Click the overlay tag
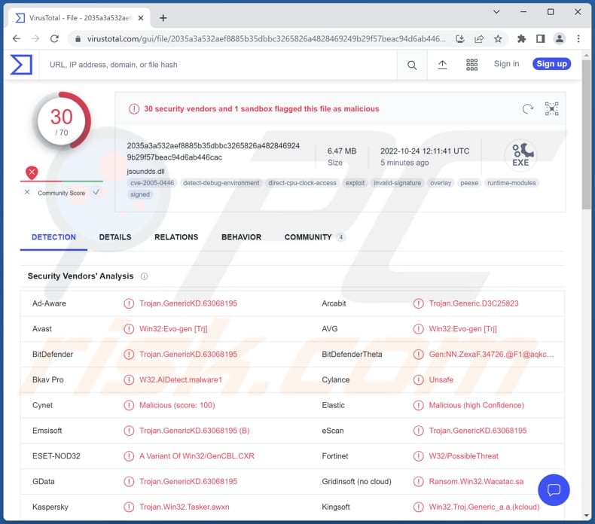The image size is (595, 524). pos(441,183)
